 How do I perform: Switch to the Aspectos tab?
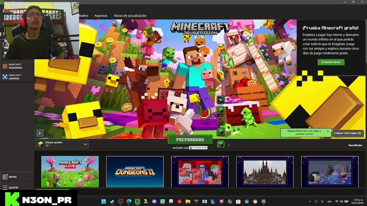click(101, 16)
